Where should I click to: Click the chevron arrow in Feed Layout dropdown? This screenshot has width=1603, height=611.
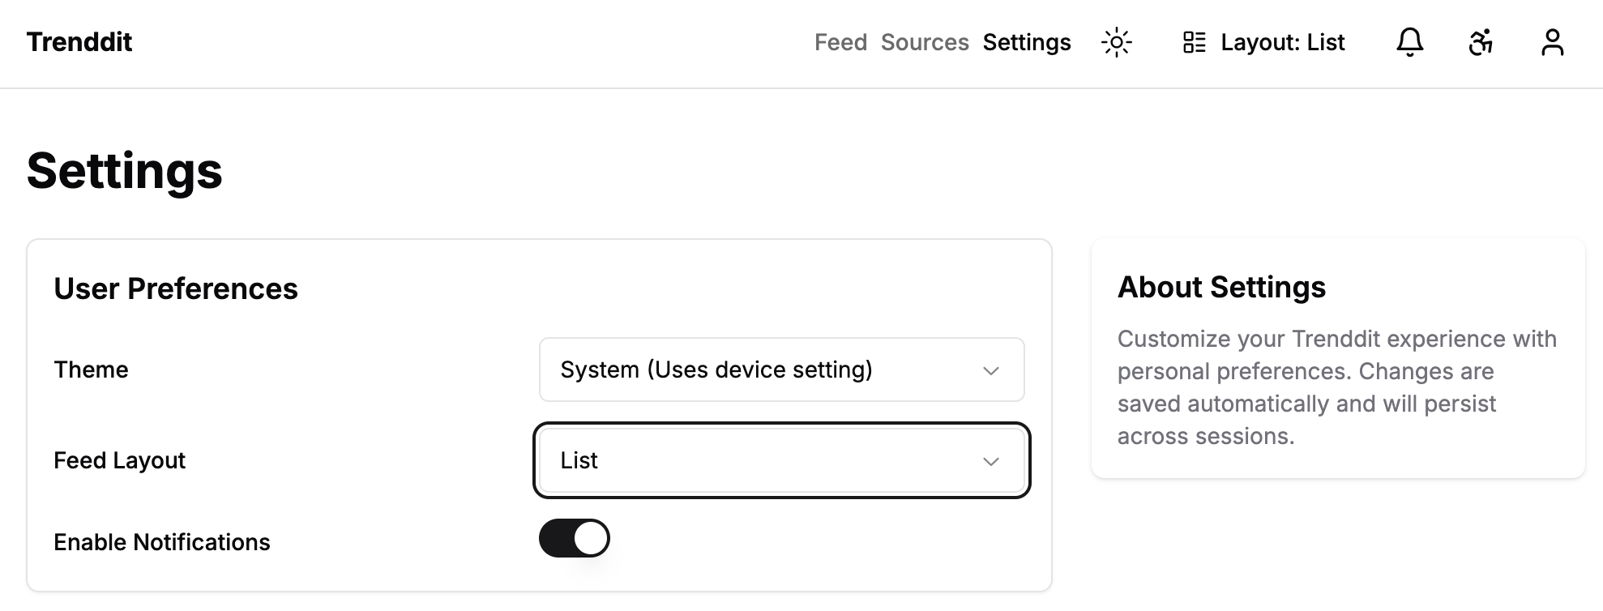click(990, 461)
